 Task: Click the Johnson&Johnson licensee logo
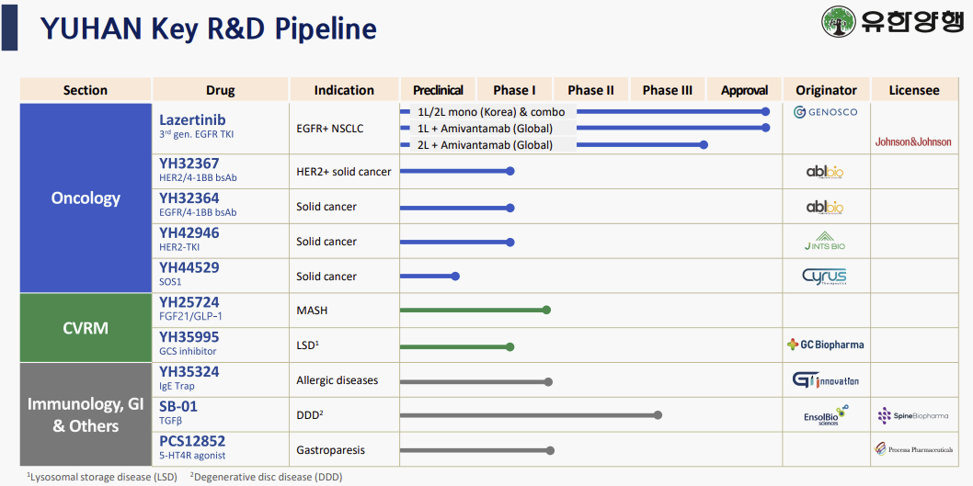pyautogui.click(x=913, y=142)
